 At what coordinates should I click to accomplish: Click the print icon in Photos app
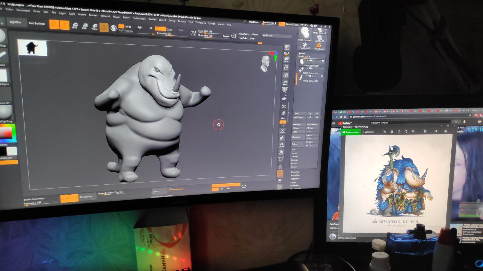point(446,131)
